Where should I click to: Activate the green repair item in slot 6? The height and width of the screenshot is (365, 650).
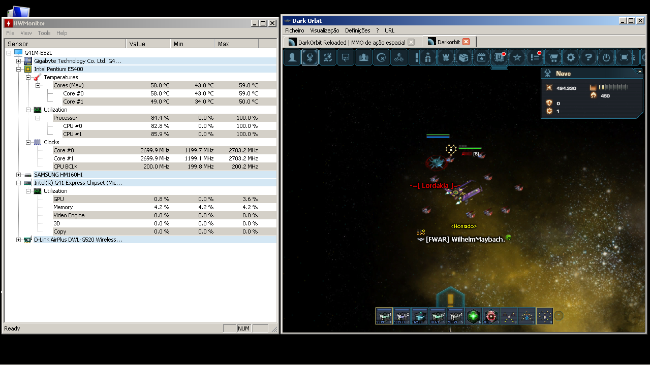point(473,316)
